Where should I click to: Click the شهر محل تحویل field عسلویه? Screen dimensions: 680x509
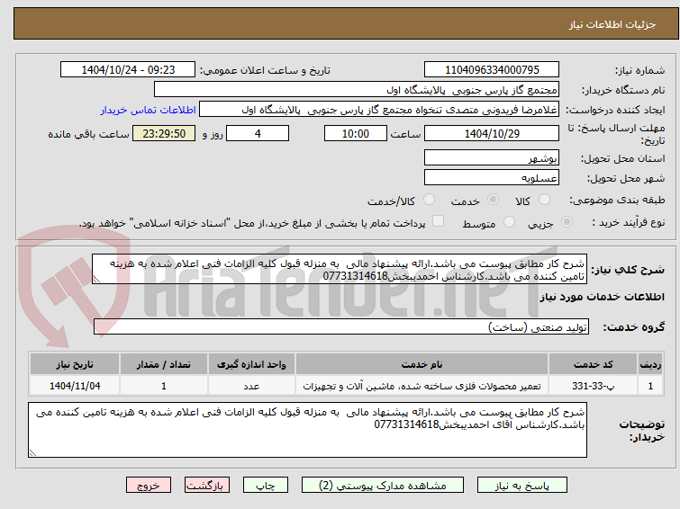point(492,177)
